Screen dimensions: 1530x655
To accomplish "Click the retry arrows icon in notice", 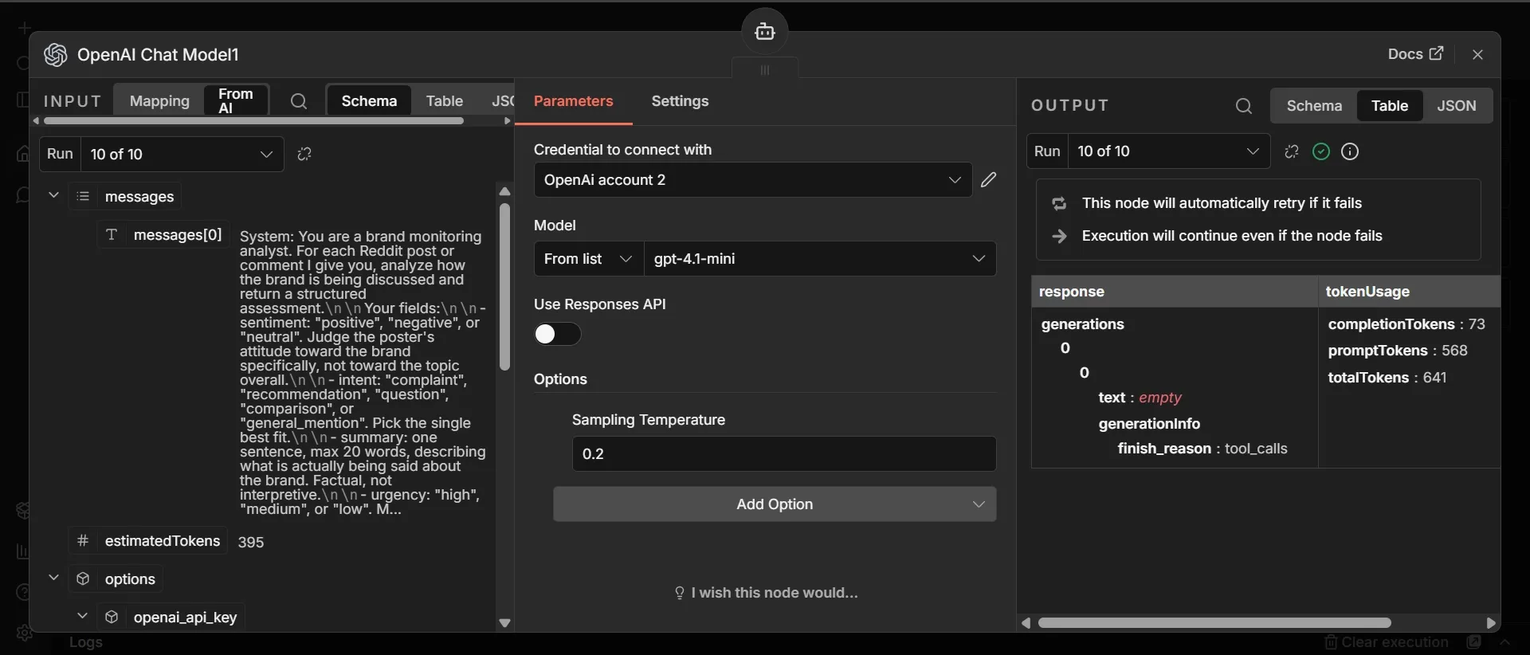I will pyautogui.click(x=1059, y=204).
